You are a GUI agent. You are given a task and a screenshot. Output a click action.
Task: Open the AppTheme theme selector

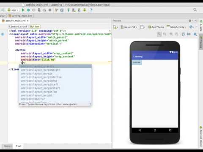(x=156, y=27)
